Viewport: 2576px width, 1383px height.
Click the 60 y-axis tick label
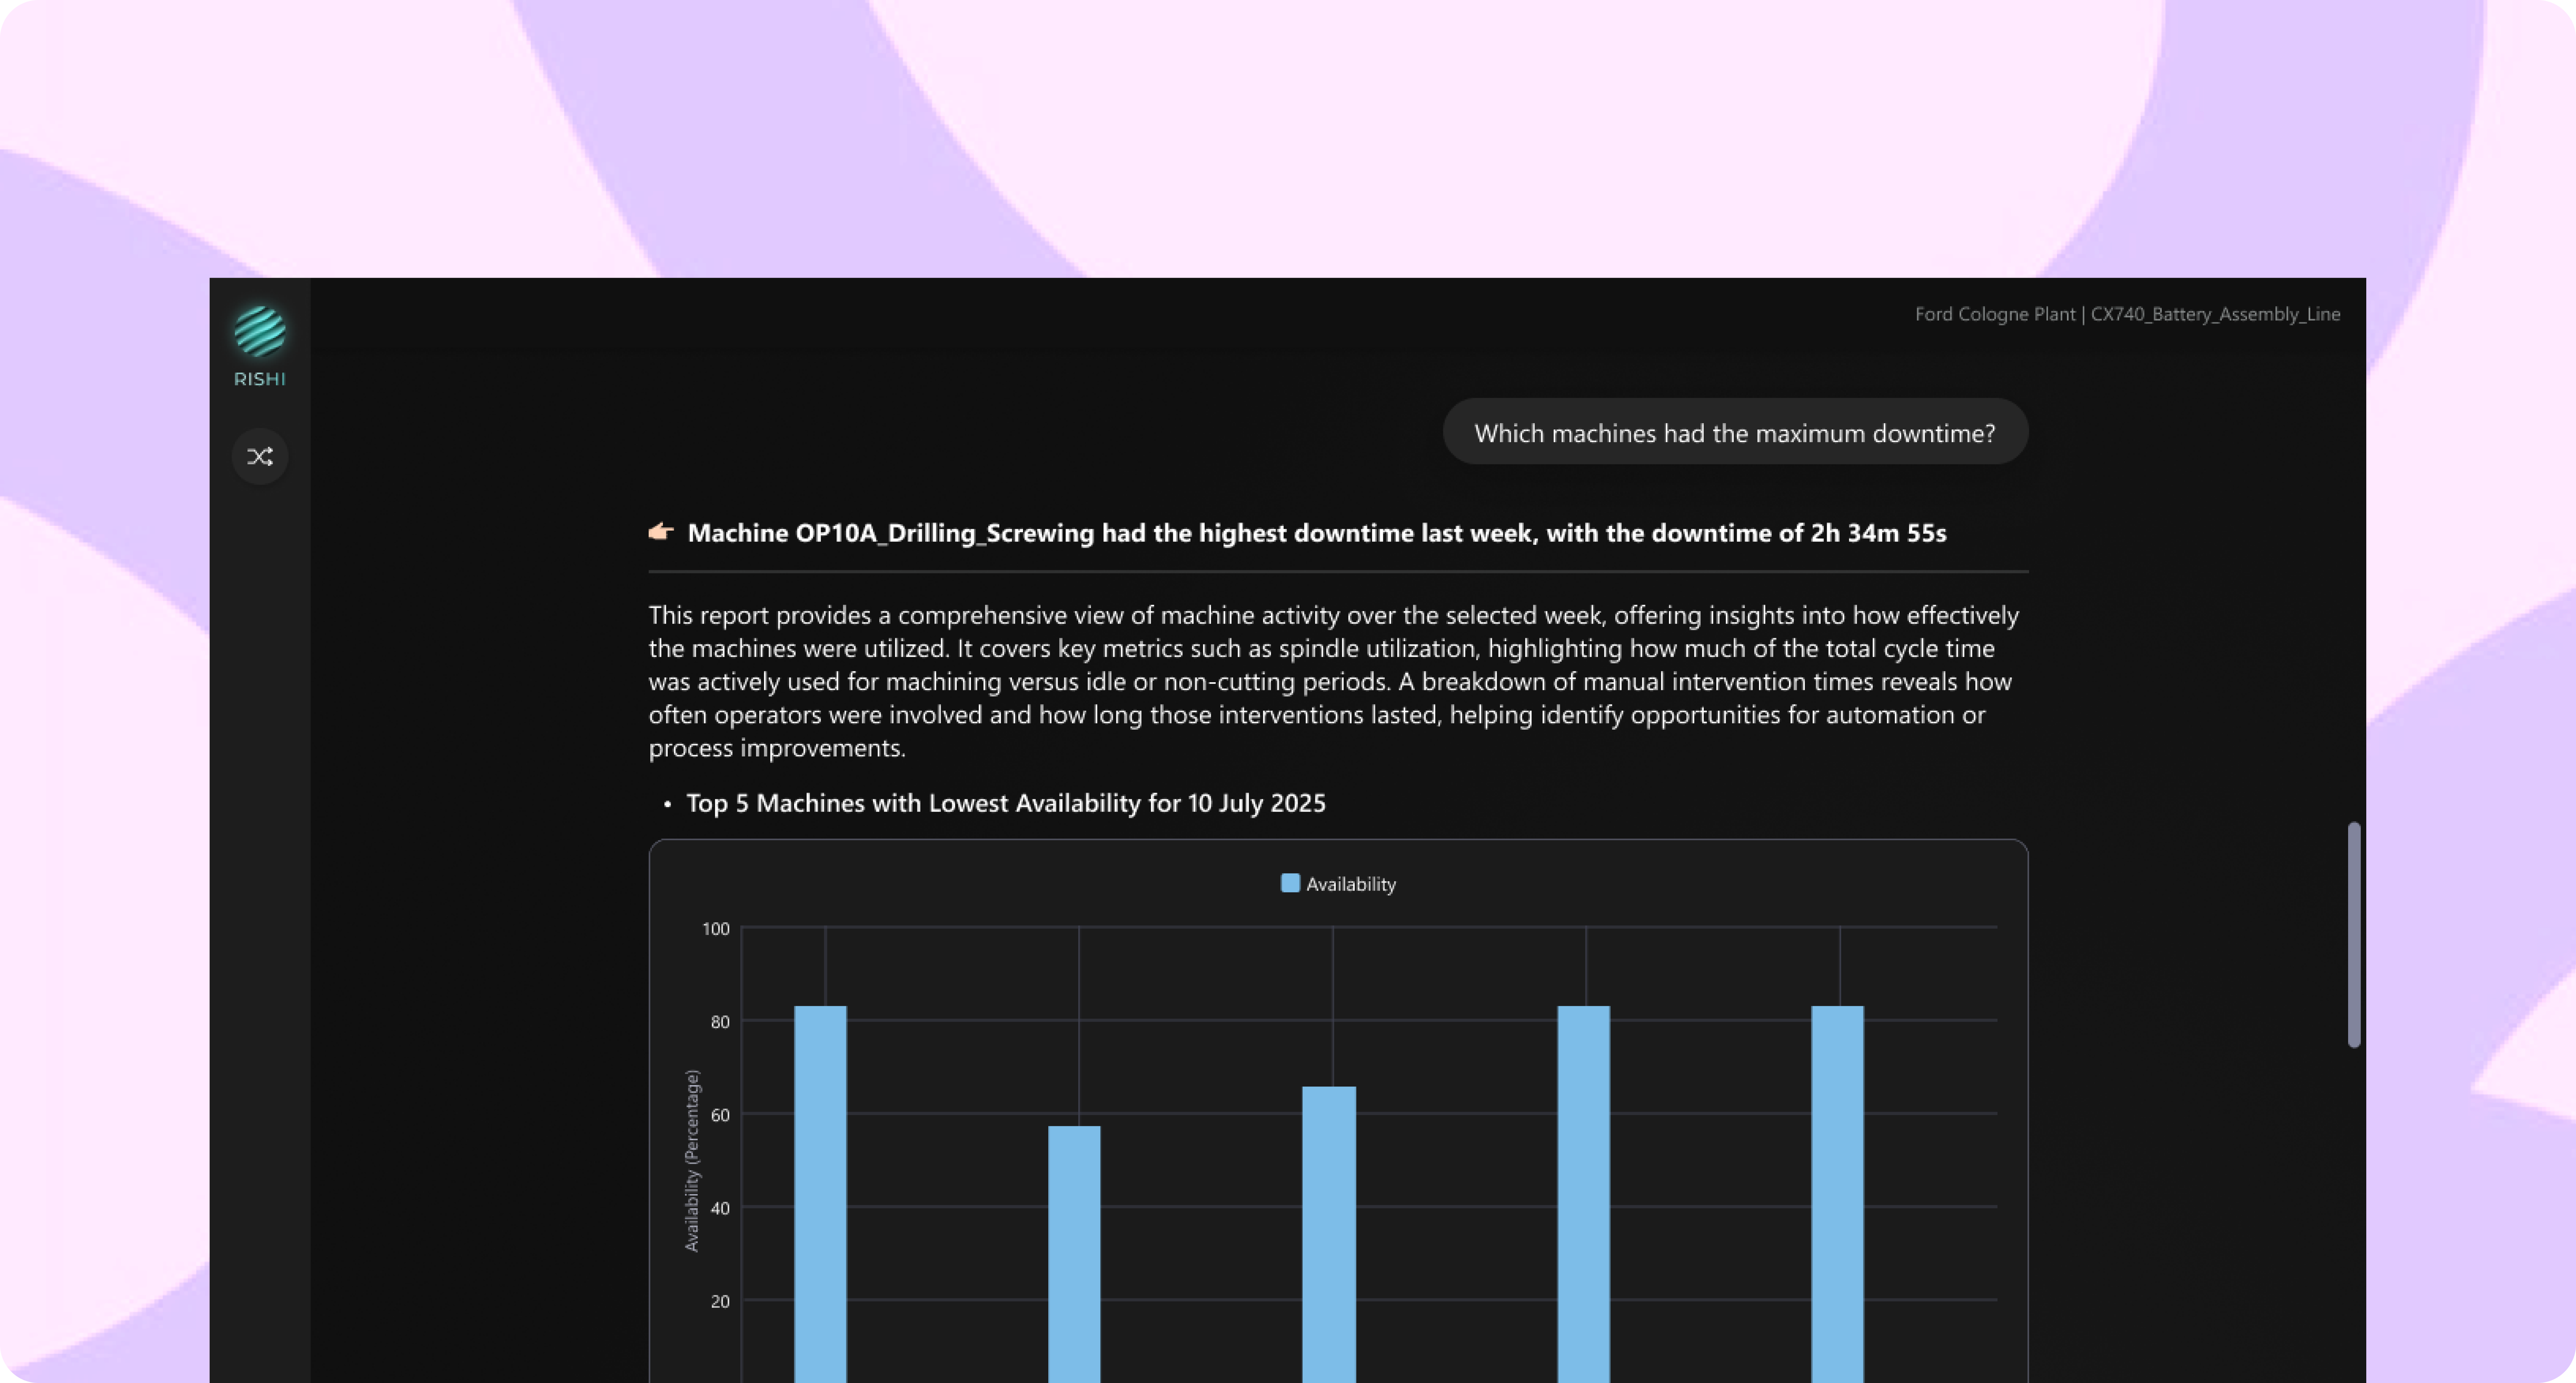pos(720,1115)
